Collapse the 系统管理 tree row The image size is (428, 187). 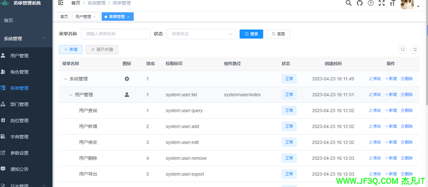point(65,79)
